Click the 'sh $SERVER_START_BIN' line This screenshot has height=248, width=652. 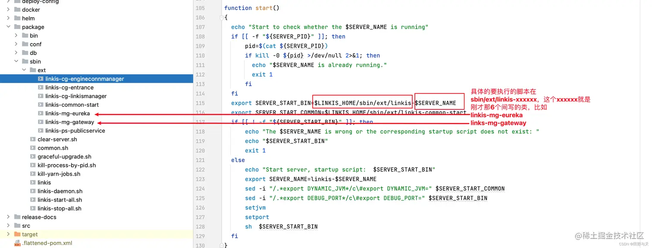click(281, 226)
